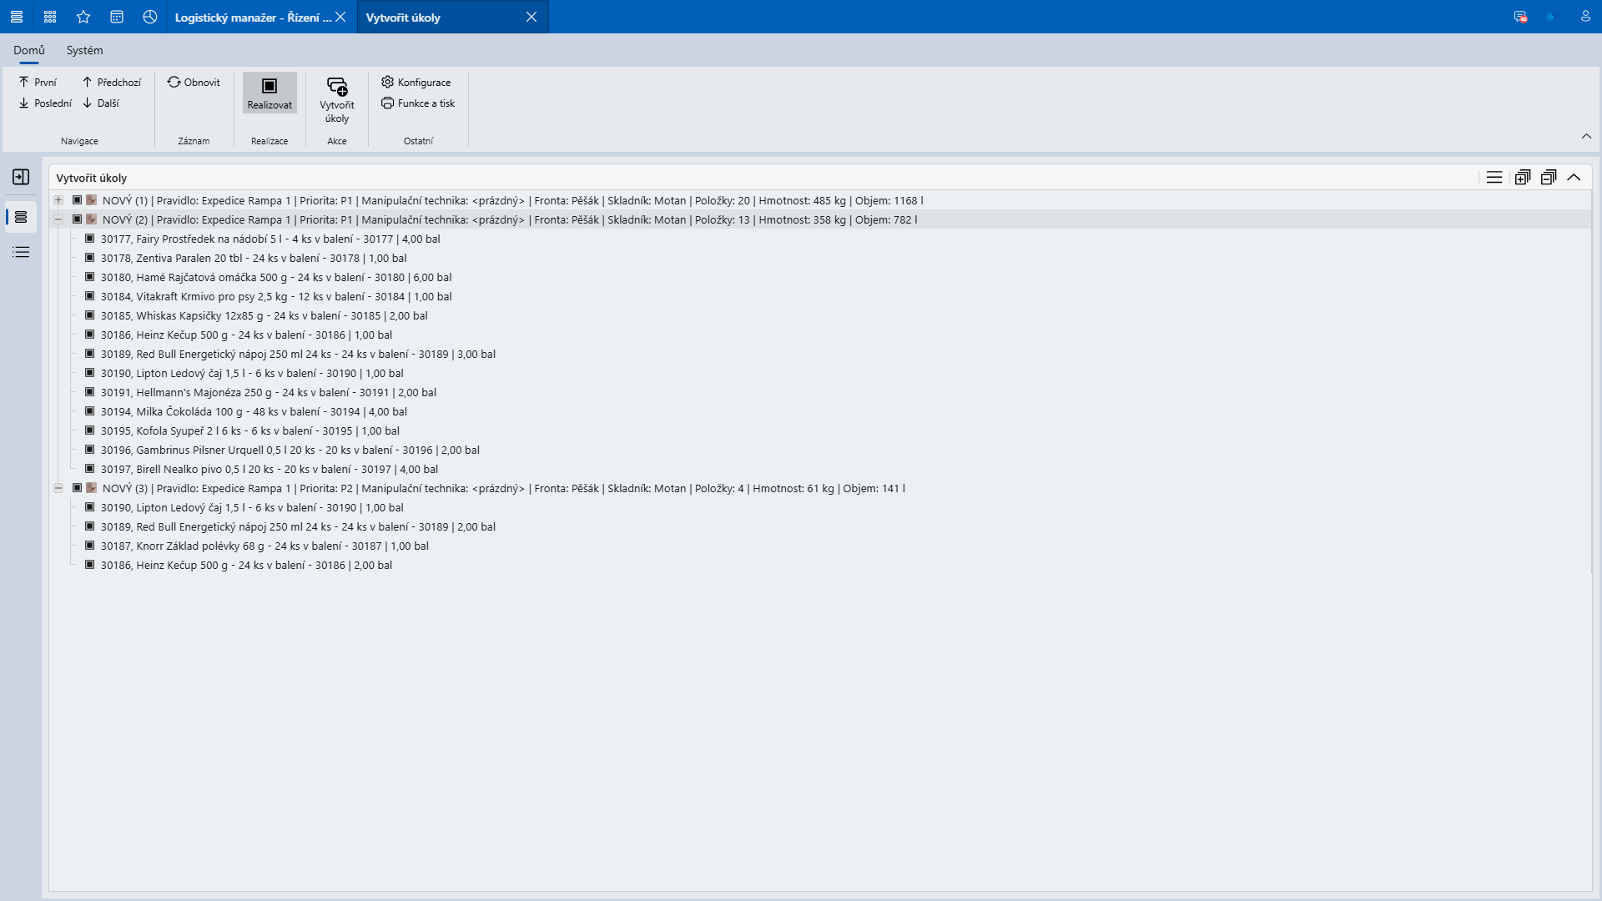Collapse all nodes icon in panel header

1549,177
